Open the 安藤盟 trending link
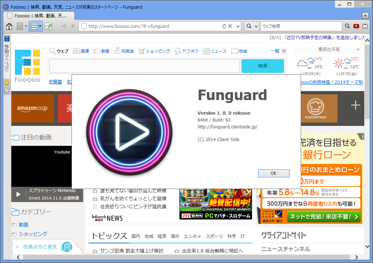Image resolution: width=373 pixels, height=263 pixels. tap(55, 82)
